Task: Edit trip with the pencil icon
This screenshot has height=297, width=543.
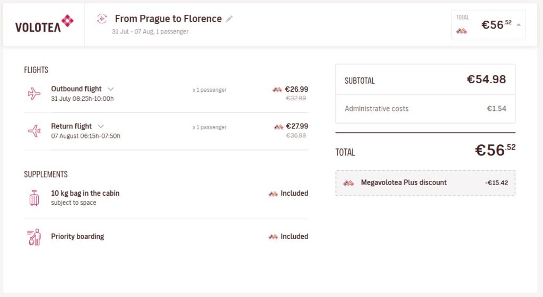Action: (229, 19)
